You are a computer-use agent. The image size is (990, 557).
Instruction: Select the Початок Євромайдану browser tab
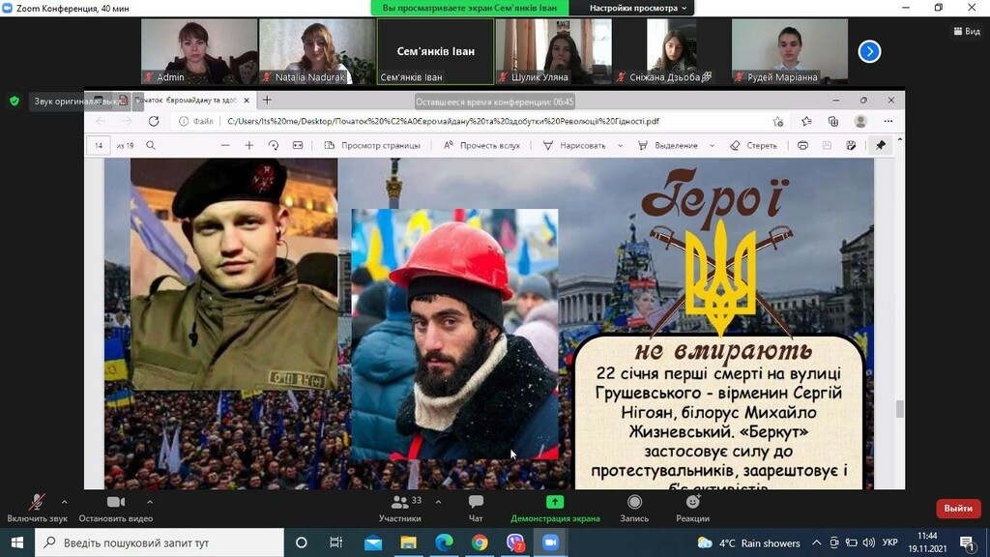point(187,101)
